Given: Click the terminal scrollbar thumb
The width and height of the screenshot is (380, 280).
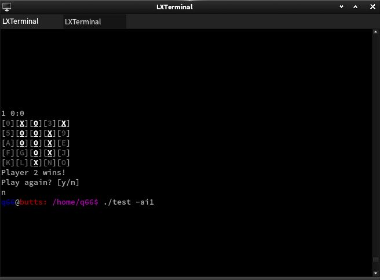Looking at the screenshot, I should (x=375, y=260).
